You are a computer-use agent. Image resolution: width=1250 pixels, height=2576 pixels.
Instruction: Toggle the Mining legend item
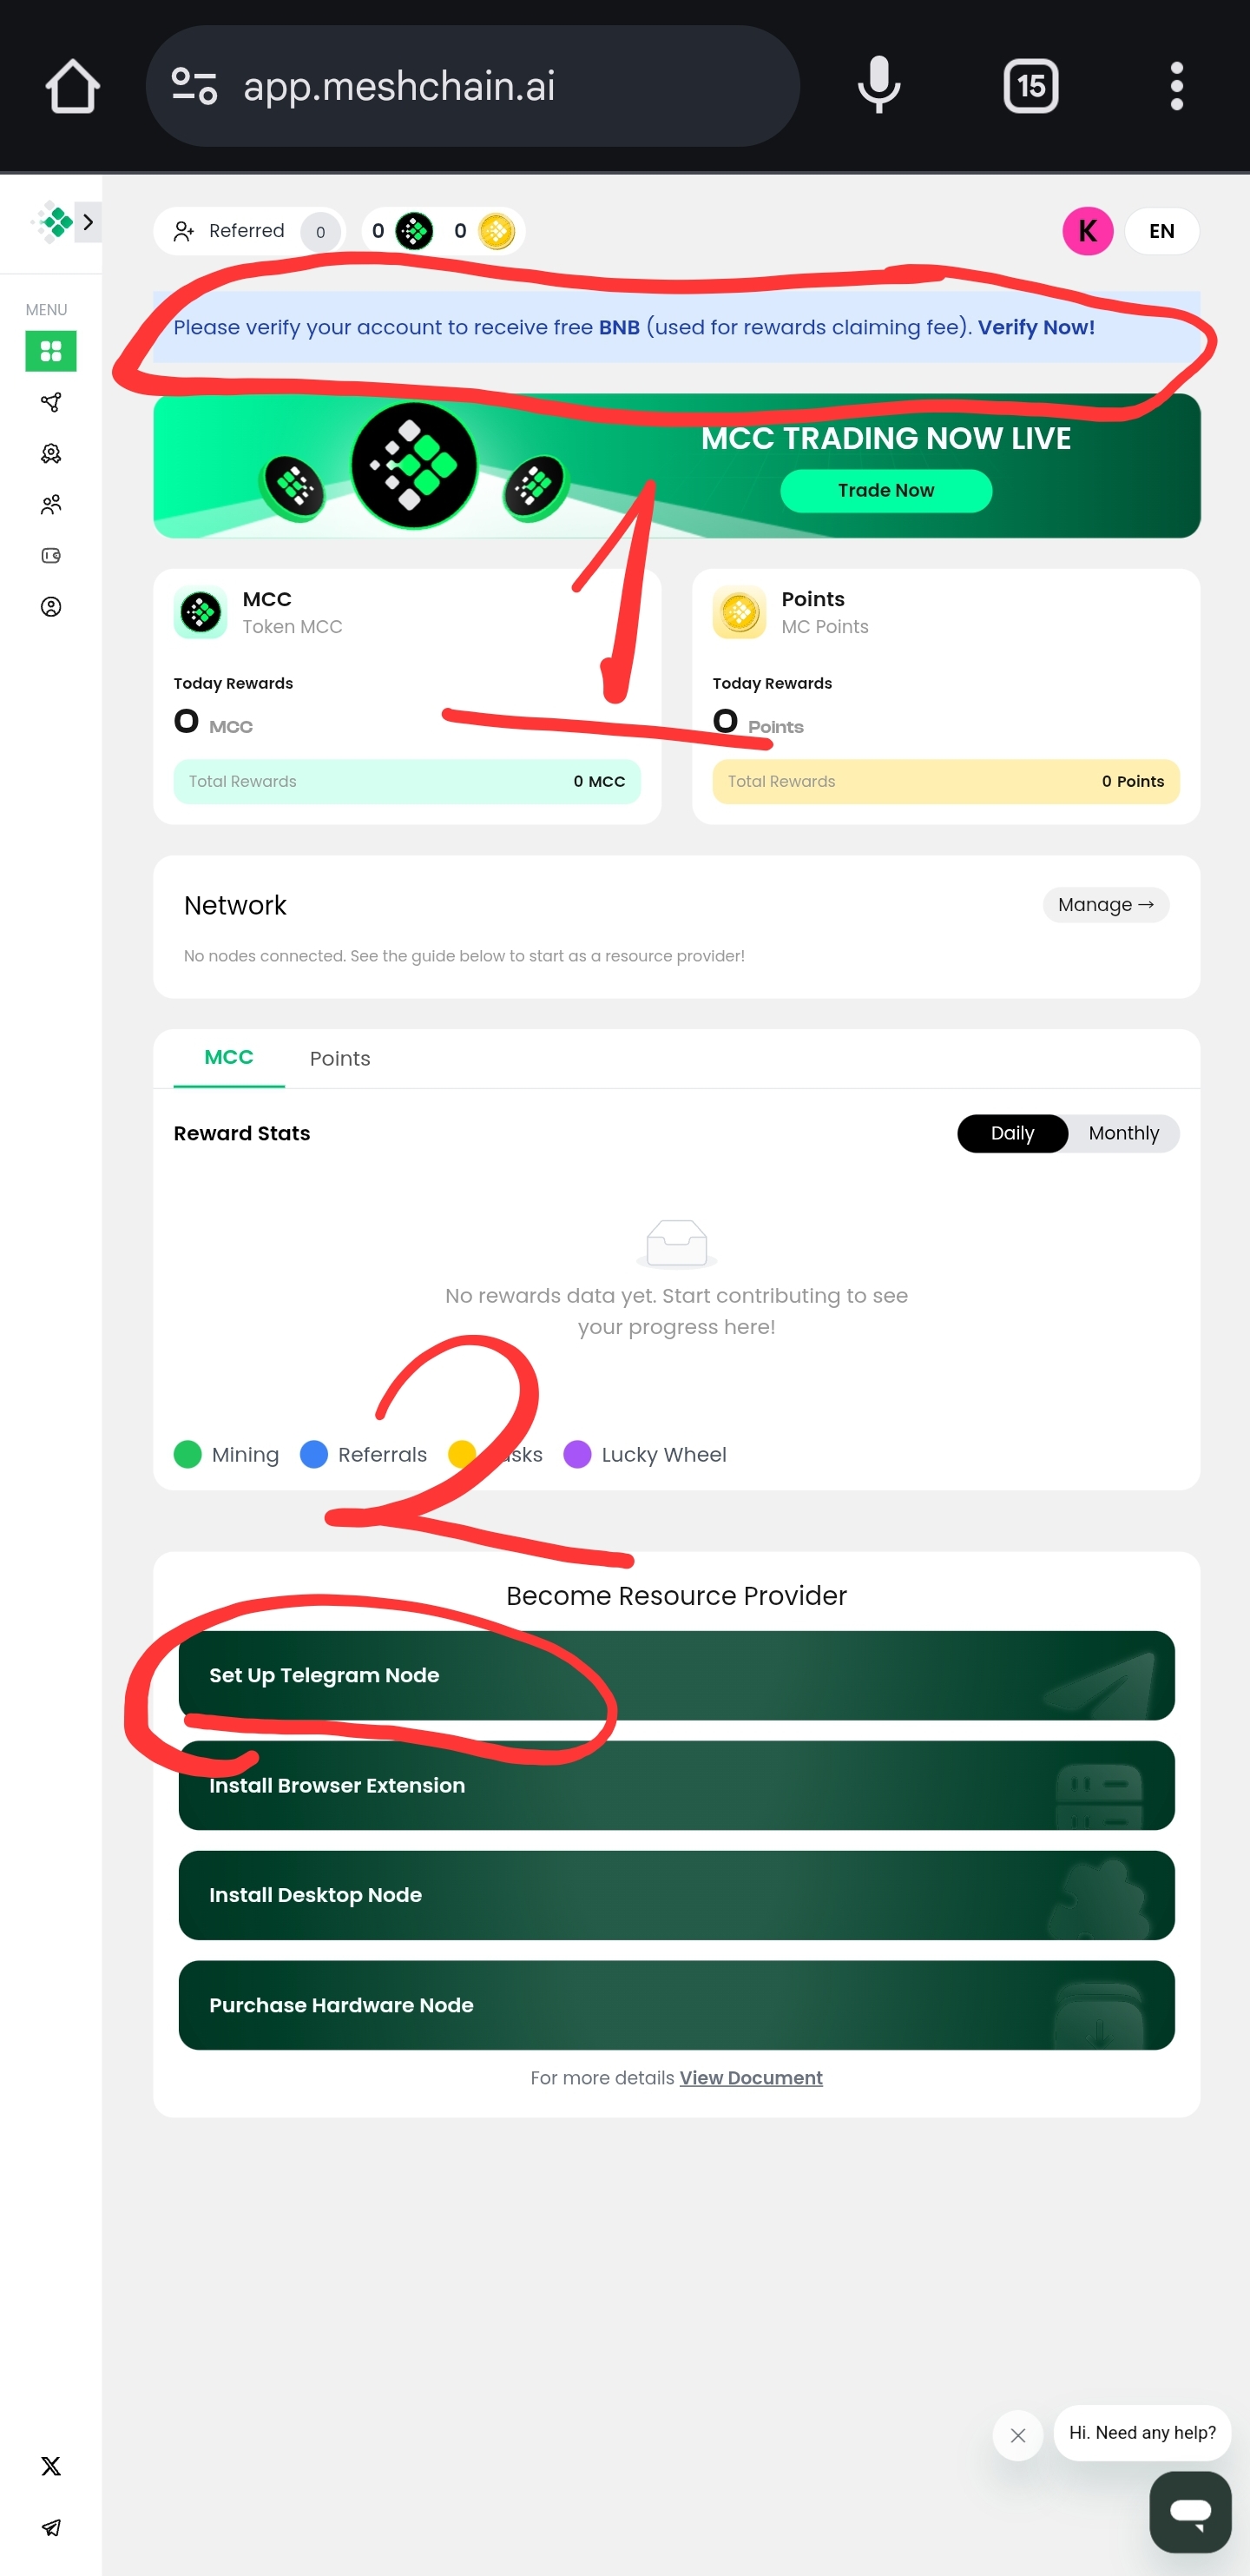pos(227,1454)
